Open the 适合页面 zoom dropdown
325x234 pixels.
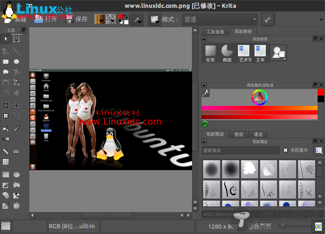(x=259, y=227)
